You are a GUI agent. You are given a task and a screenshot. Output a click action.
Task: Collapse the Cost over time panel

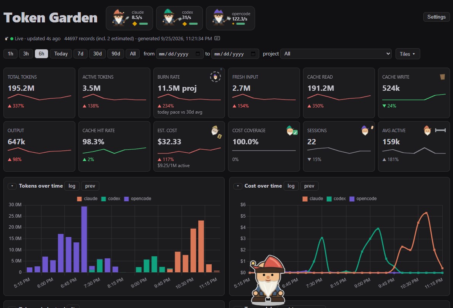point(238,186)
